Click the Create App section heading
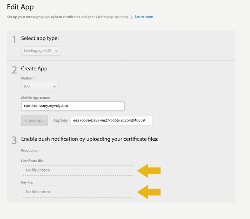Screen dimensions: 250x219 click(34, 69)
